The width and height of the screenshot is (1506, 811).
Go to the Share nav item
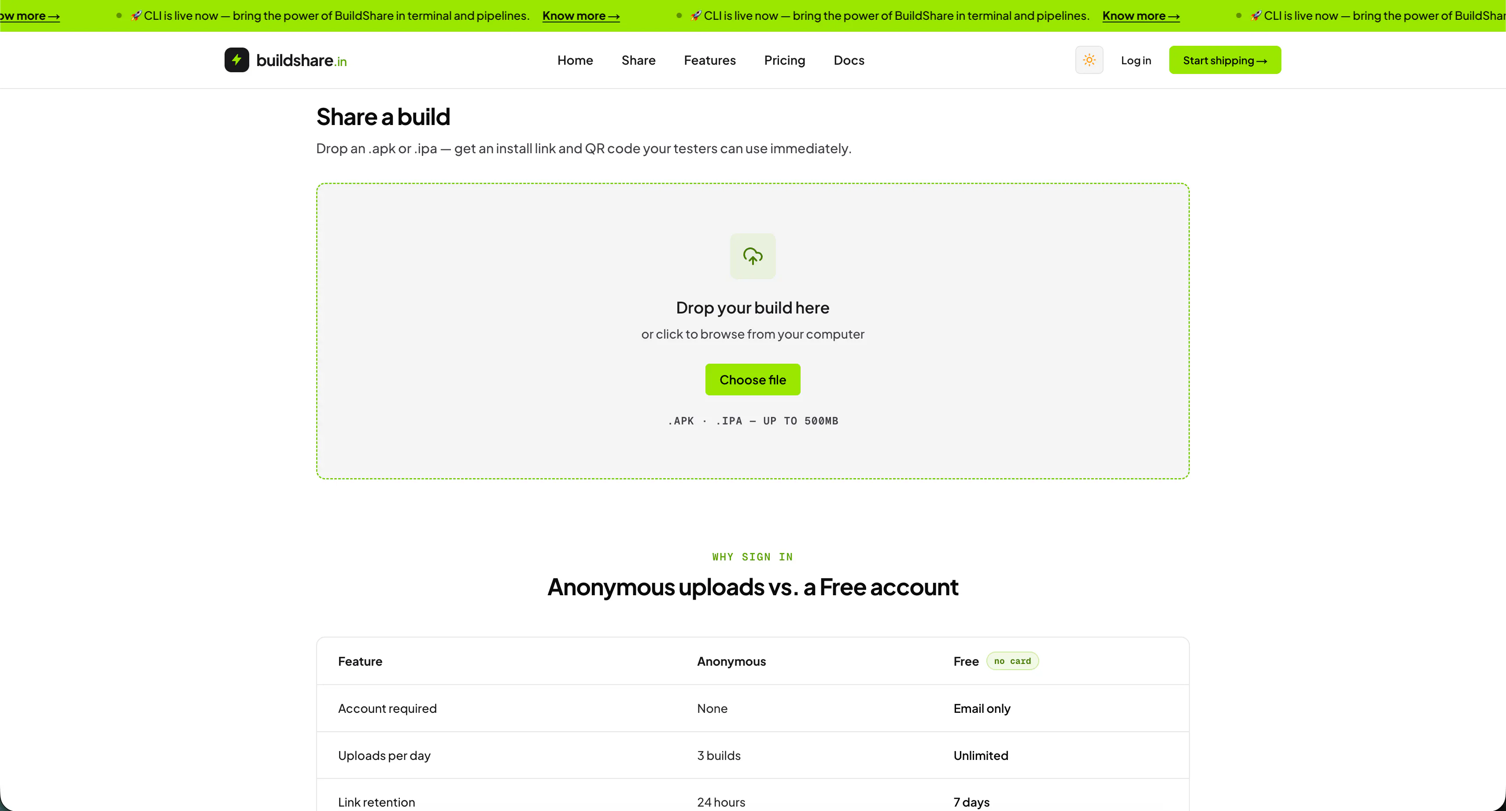click(x=639, y=60)
